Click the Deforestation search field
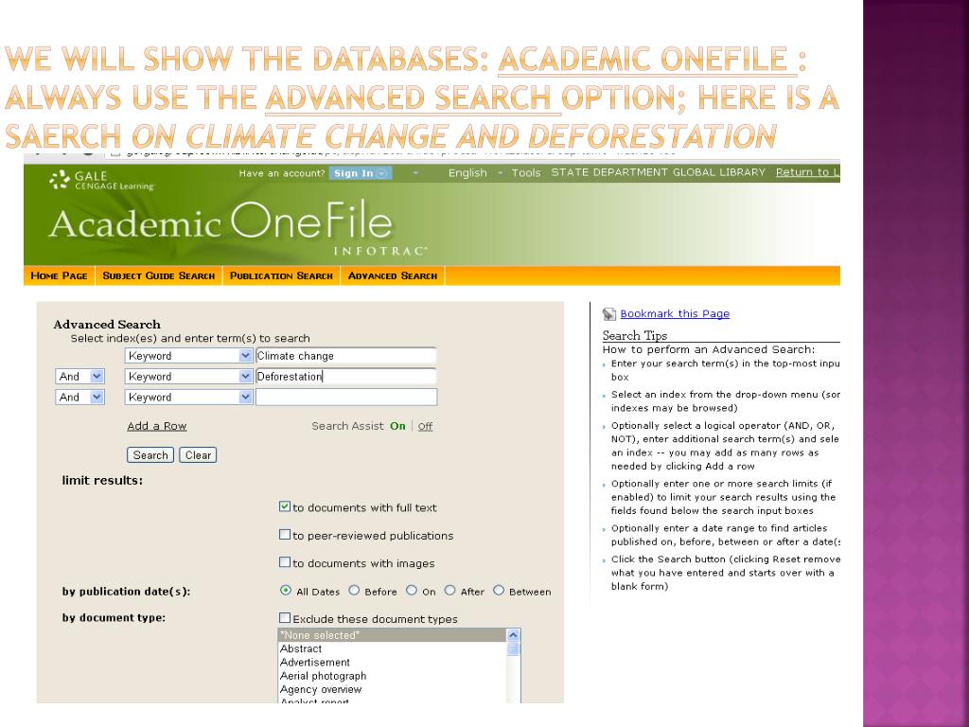Viewport: 969px width, 727px height. click(x=346, y=377)
